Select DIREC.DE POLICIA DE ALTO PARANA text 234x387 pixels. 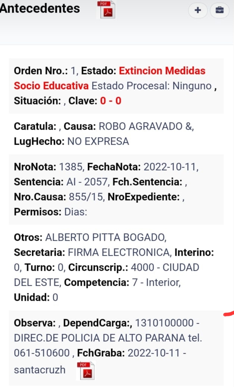(x=100, y=338)
